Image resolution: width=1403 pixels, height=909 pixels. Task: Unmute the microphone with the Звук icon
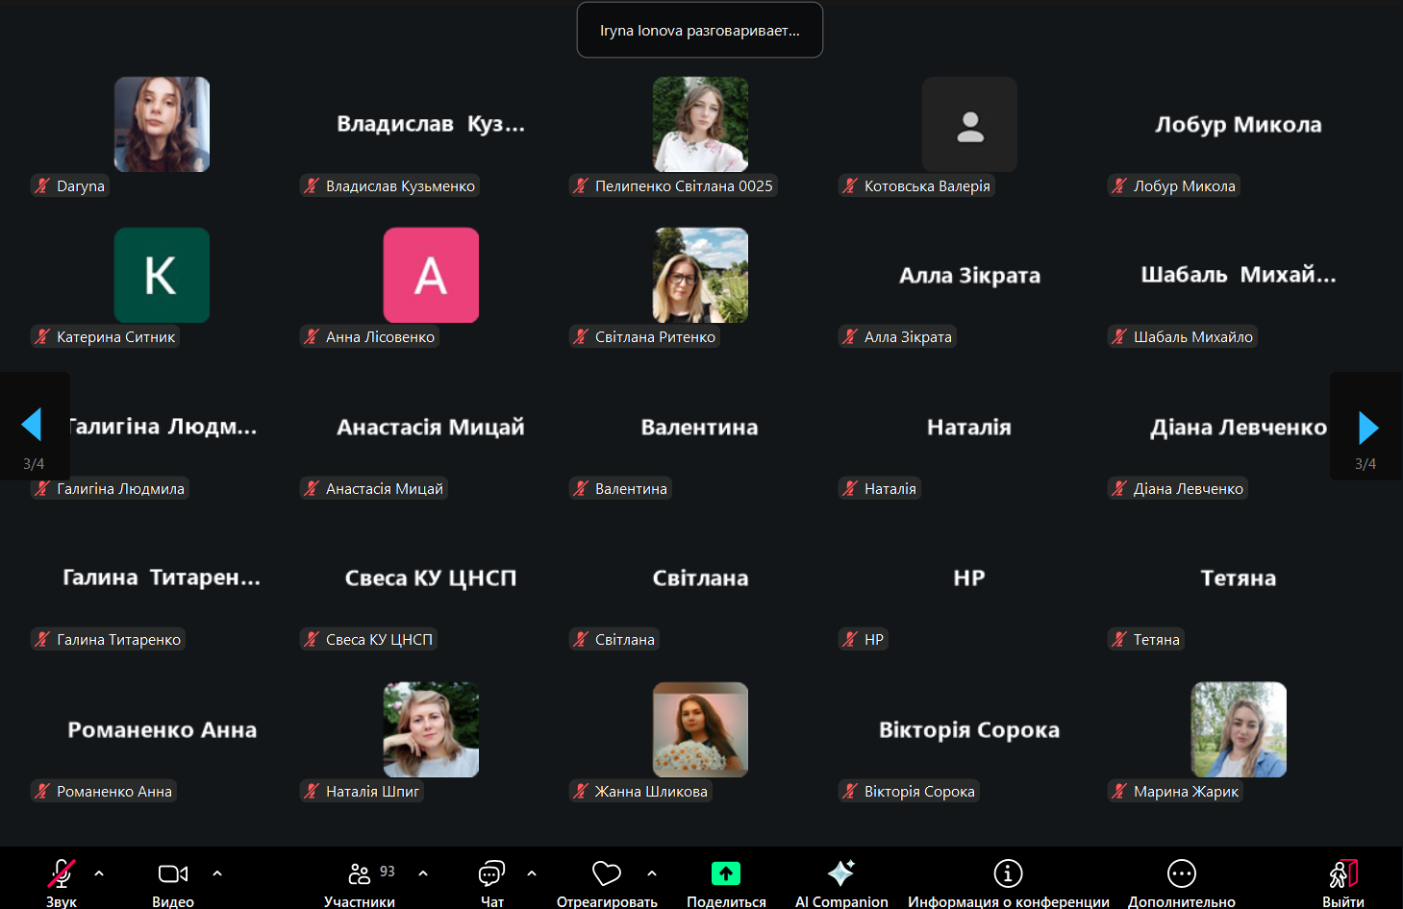(61, 873)
